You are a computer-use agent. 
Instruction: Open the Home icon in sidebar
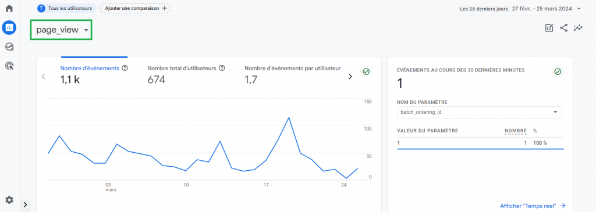click(9, 8)
